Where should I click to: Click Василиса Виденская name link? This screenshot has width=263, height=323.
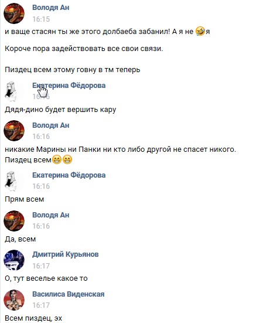[69, 294]
